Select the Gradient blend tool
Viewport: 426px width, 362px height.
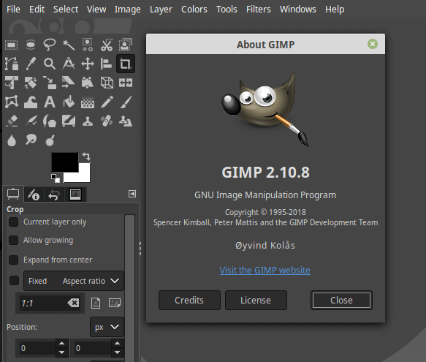coord(88,102)
